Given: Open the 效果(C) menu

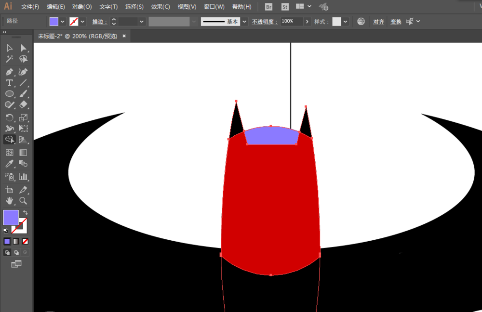Looking at the screenshot, I should tap(161, 7).
